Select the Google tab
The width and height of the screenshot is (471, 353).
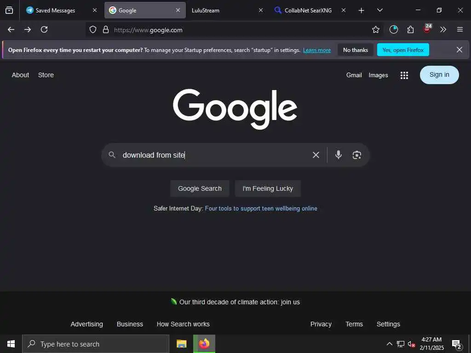145,10
